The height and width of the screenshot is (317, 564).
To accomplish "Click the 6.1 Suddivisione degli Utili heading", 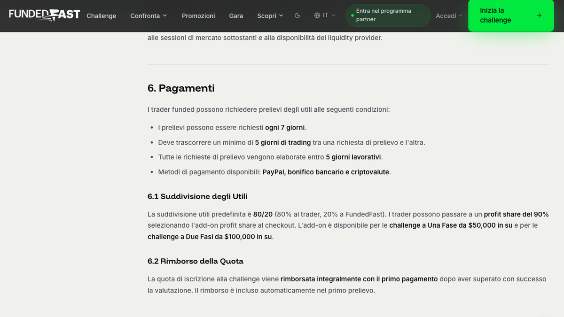I will [197, 196].
